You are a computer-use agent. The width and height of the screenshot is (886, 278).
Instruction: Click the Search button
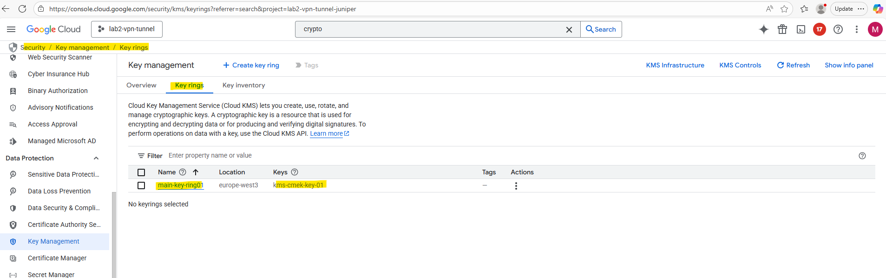tap(601, 29)
